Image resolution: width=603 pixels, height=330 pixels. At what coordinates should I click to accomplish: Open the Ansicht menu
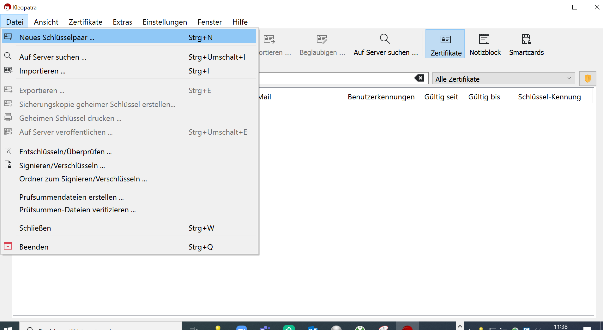pyautogui.click(x=46, y=22)
